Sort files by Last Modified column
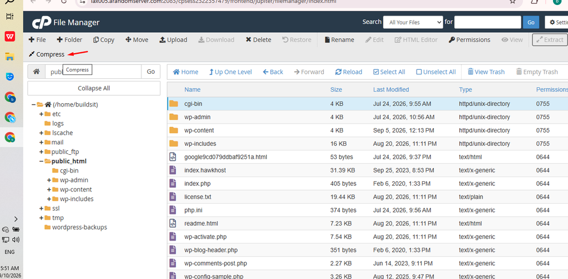Image resolution: width=568 pixels, height=279 pixels. click(391, 89)
